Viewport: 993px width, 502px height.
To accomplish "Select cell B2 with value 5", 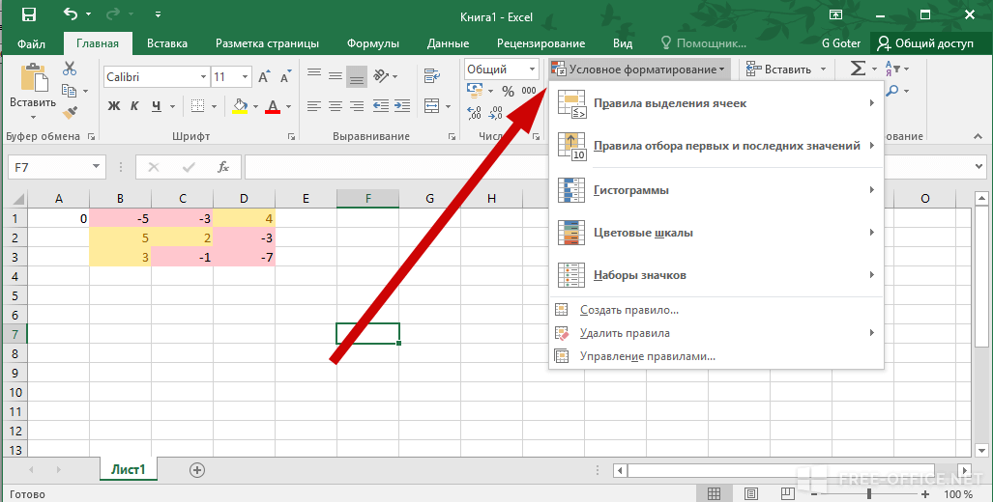I will 121,237.
